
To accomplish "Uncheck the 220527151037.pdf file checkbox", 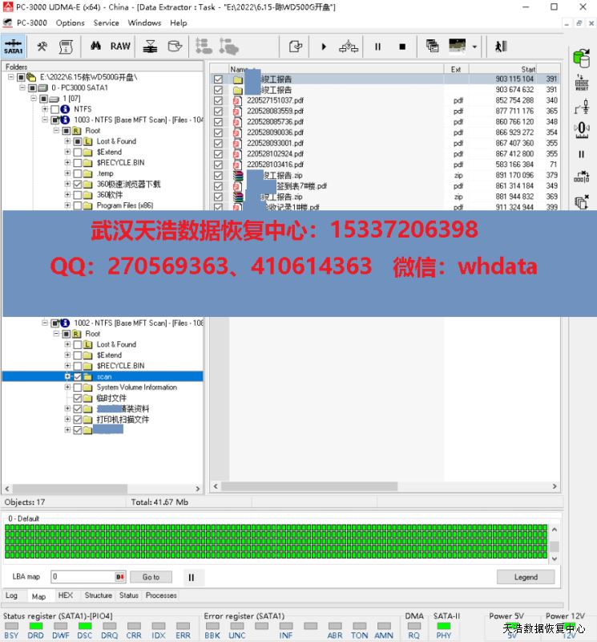I will point(218,101).
